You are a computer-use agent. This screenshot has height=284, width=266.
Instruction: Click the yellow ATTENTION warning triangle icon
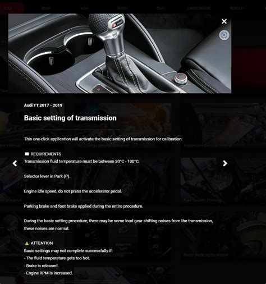click(x=27, y=243)
